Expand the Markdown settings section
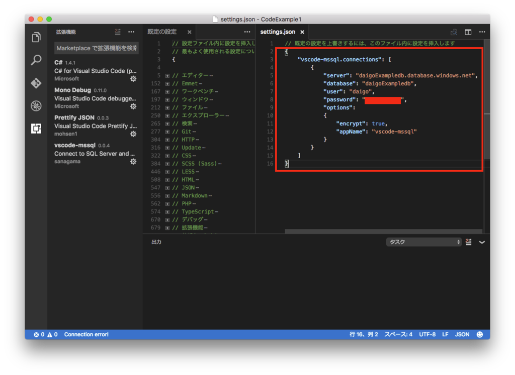Screen dimensions: 515x375 pyautogui.click(x=167, y=196)
